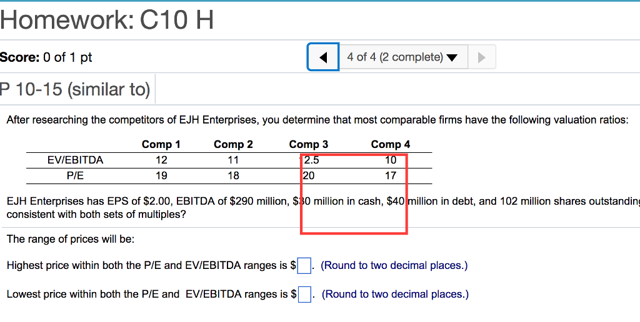The width and height of the screenshot is (640, 322).
Task: Select the P 10-15 (similar to) tab
Action: pos(76,90)
